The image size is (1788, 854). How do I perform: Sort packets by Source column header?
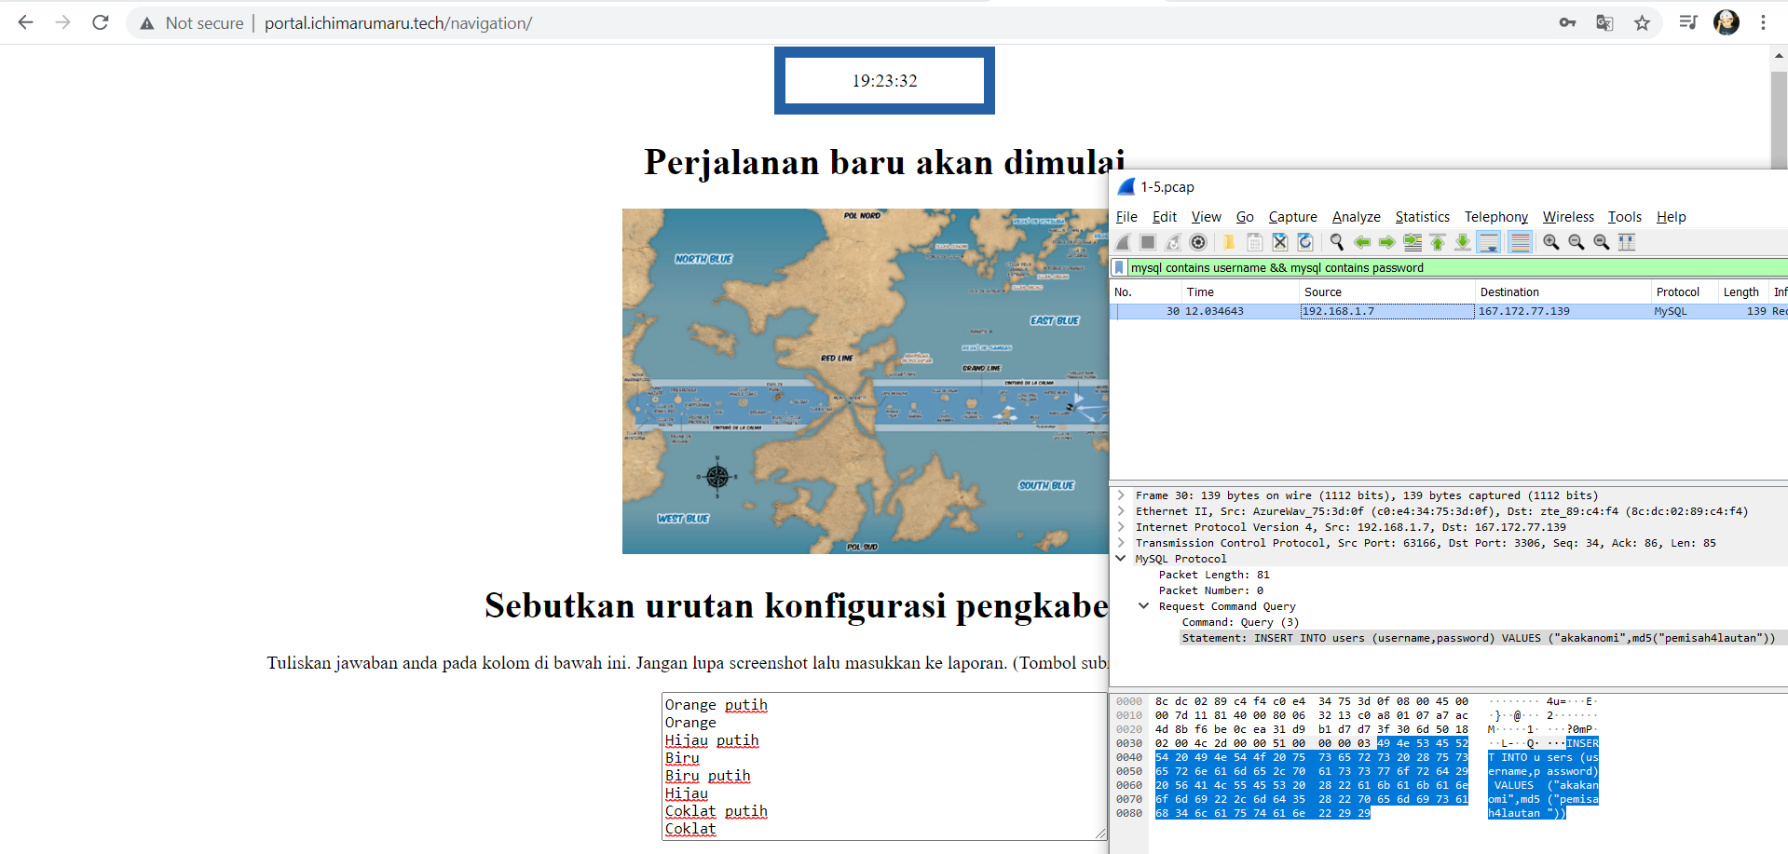coord(1387,292)
